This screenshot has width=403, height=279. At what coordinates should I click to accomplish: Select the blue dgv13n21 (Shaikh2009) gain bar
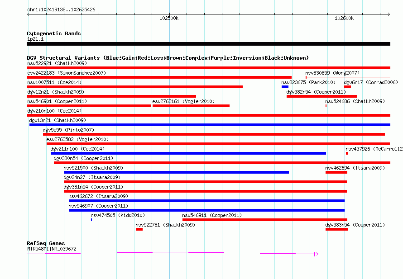coord(210,125)
